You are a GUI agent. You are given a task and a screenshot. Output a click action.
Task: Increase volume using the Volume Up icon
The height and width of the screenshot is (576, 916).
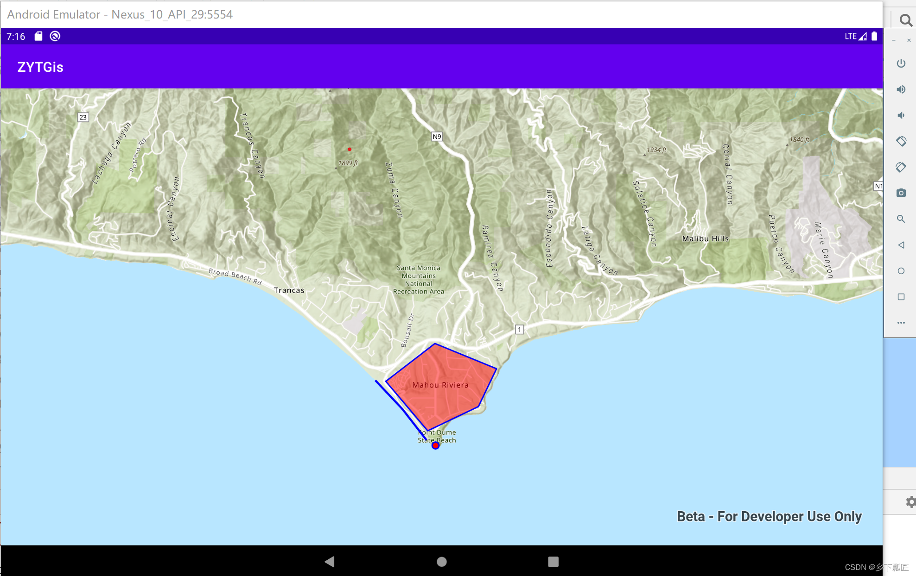click(901, 89)
